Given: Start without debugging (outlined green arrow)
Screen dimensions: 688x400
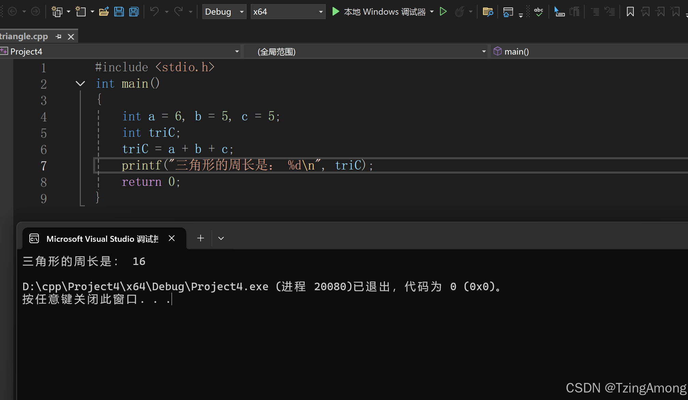Looking at the screenshot, I should coord(443,12).
